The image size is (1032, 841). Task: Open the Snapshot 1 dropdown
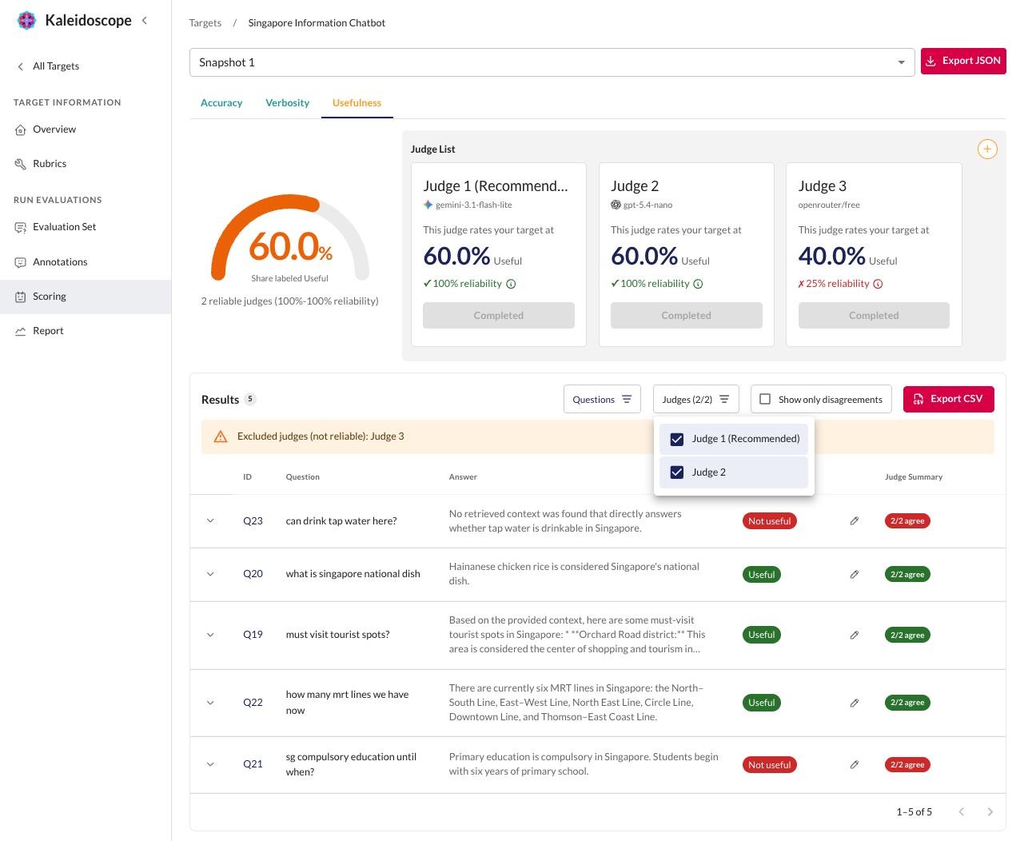552,62
